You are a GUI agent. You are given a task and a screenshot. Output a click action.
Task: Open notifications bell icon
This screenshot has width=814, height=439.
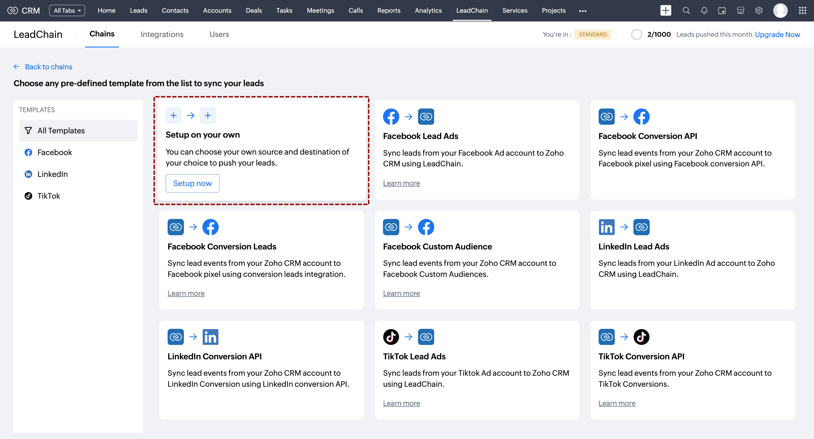pos(704,10)
